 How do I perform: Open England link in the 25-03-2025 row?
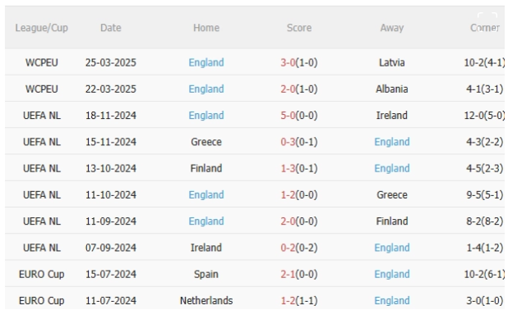(206, 62)
